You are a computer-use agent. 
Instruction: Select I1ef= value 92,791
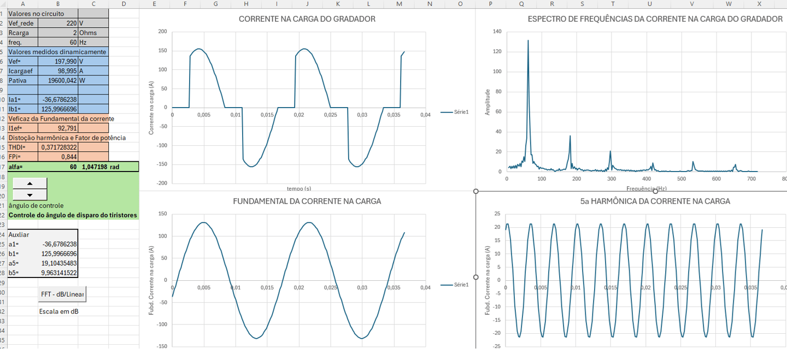tap(58, 128)
